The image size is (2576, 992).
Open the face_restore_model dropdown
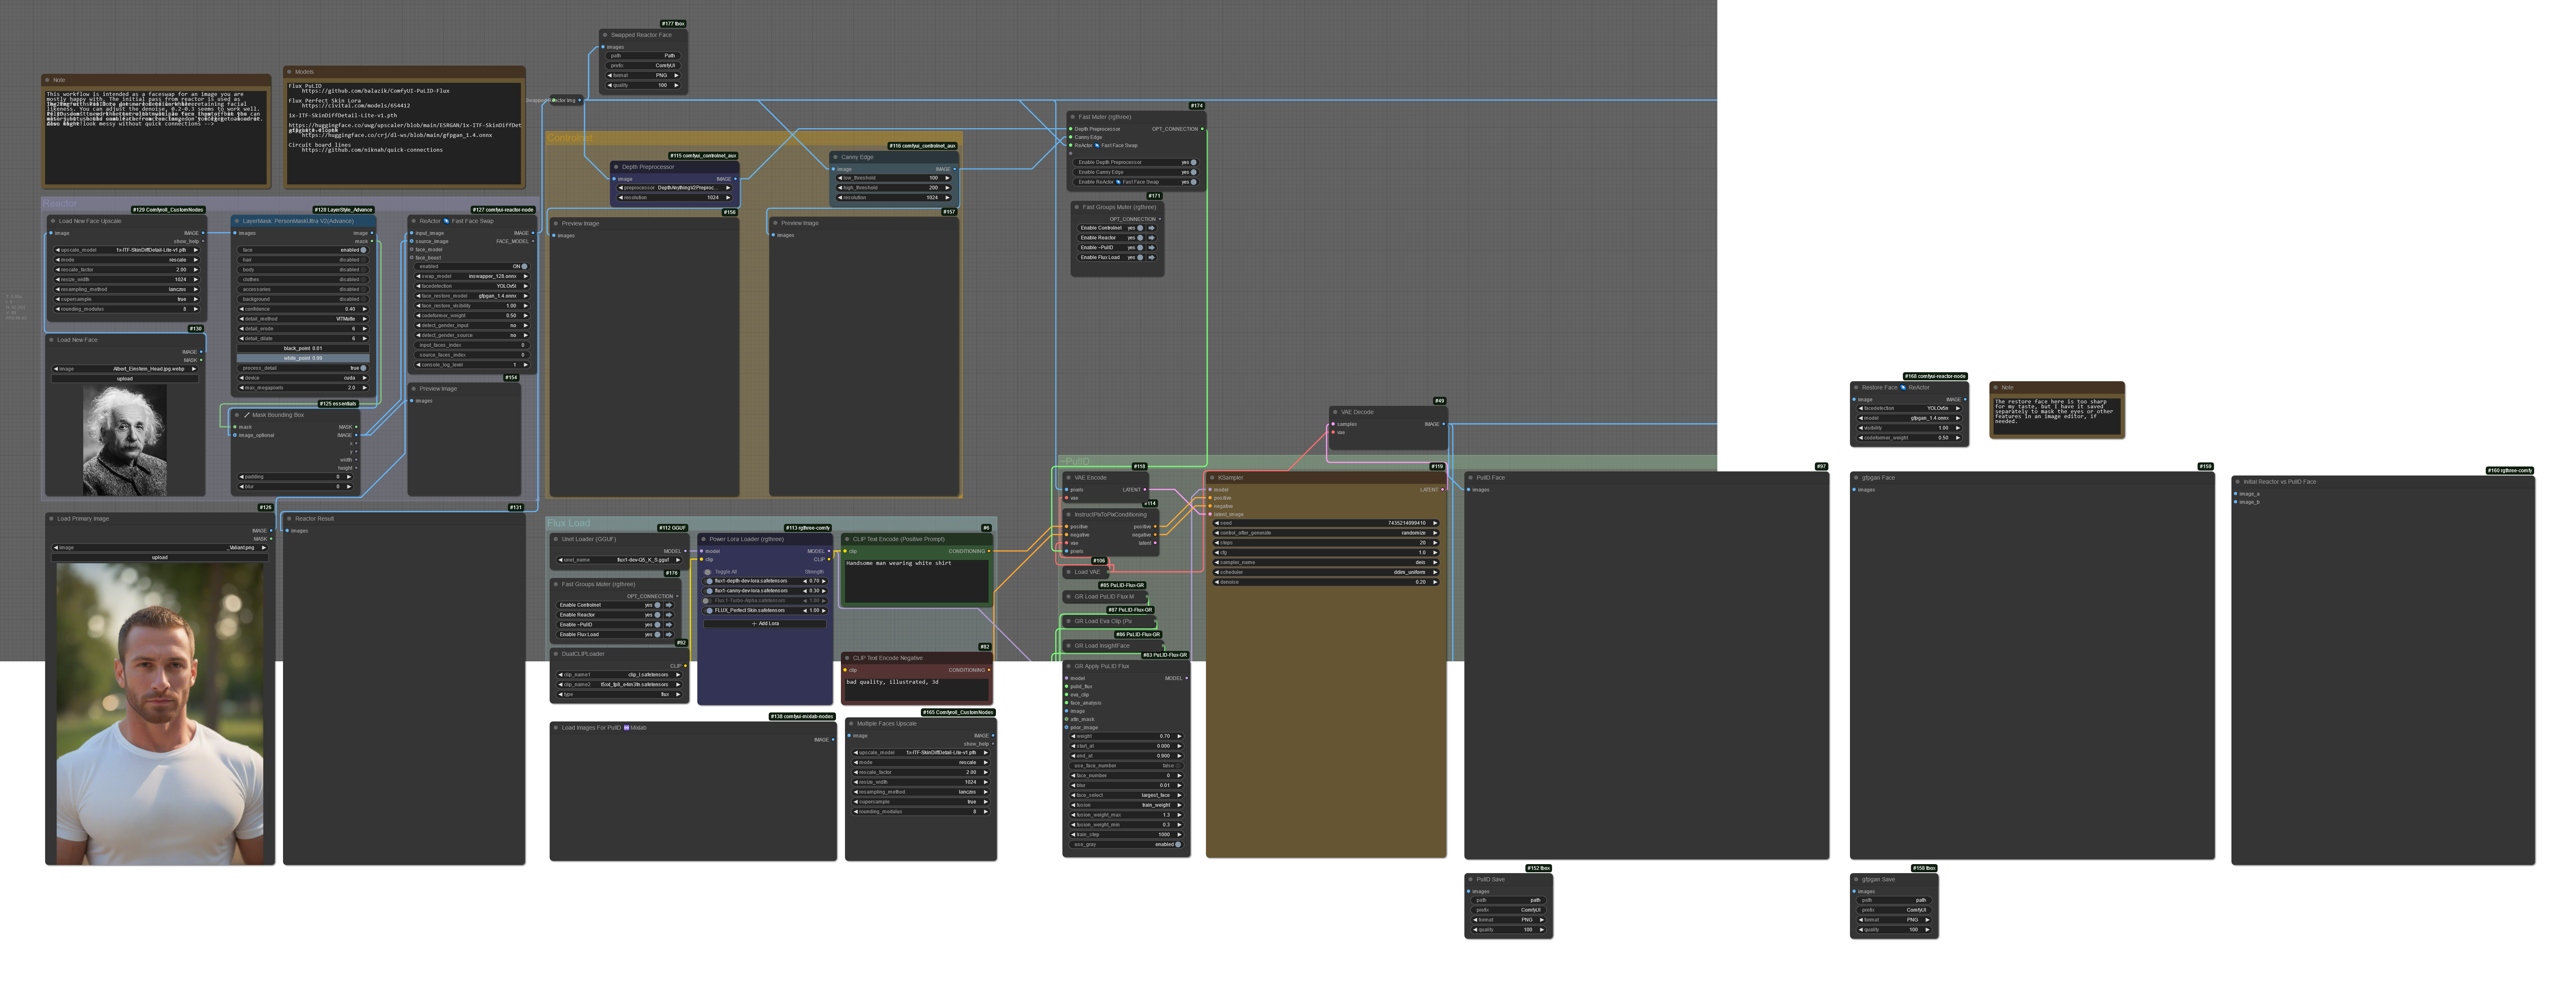click(x=472, y=296)
